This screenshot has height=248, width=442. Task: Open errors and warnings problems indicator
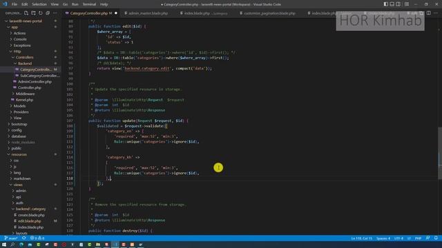point(37,238)
